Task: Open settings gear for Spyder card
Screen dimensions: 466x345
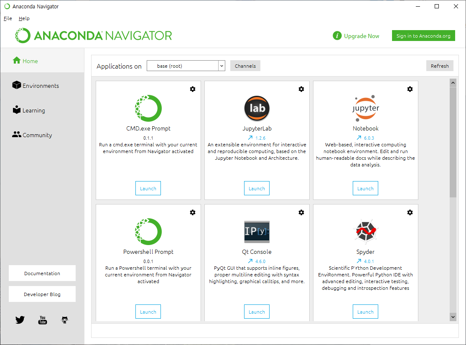Action: click(410, 212)
